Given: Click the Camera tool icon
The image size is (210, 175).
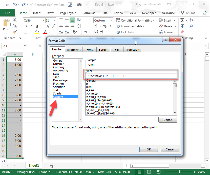Looking at the screenshot, I should (79, 5).
